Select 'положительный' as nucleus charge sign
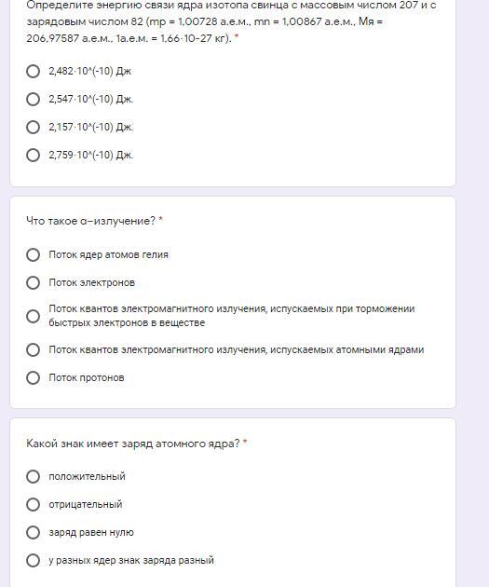The height and width of the screenshot is (587, 489). [33, 476]
